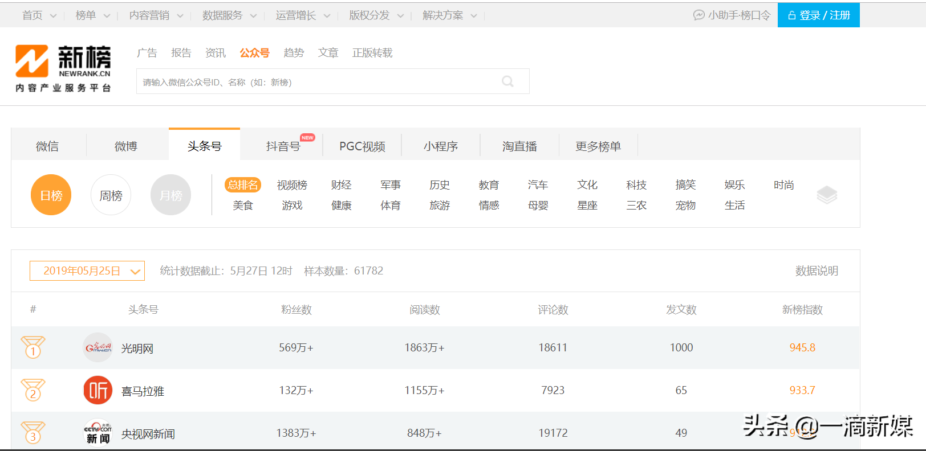Click the 广告 search category link
Viewport: 926px width, 451px height.
pyautogui.click(x=147, y=53)
